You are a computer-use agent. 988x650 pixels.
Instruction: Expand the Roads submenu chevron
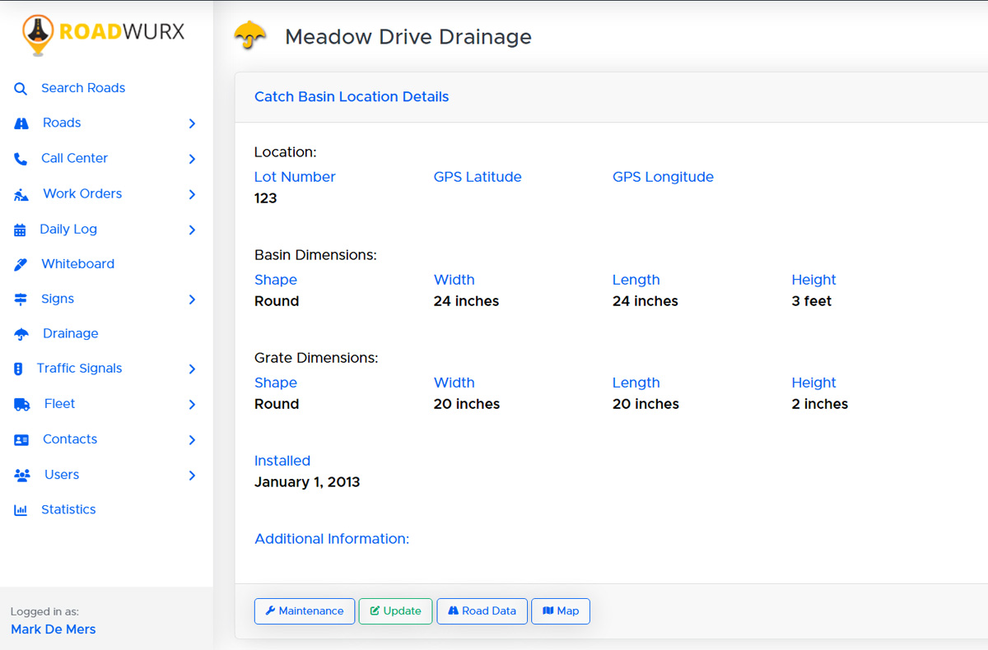(x=192, y=123)
